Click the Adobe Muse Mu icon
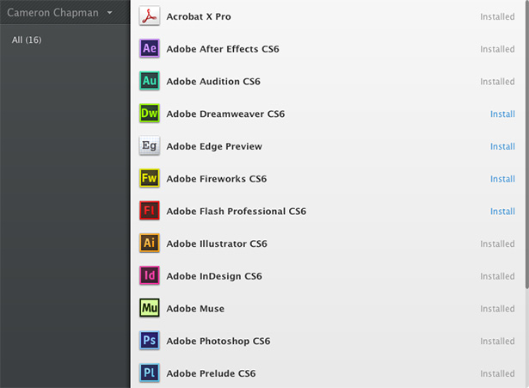The width and height of the screenshot is (529, 388). [x=150, y=308]
